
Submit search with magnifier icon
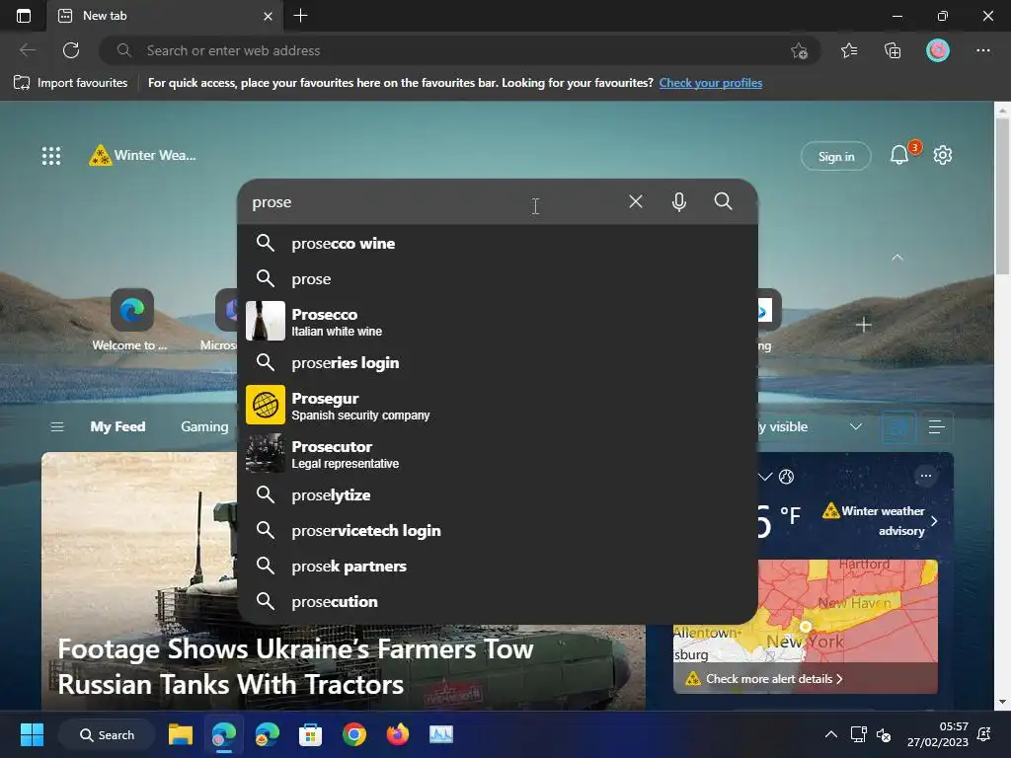tap(723, 201)
